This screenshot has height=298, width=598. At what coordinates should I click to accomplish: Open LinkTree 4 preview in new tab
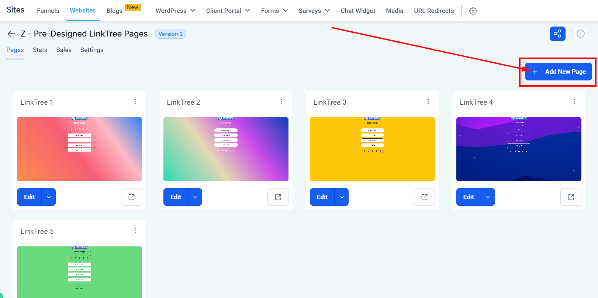571,197
